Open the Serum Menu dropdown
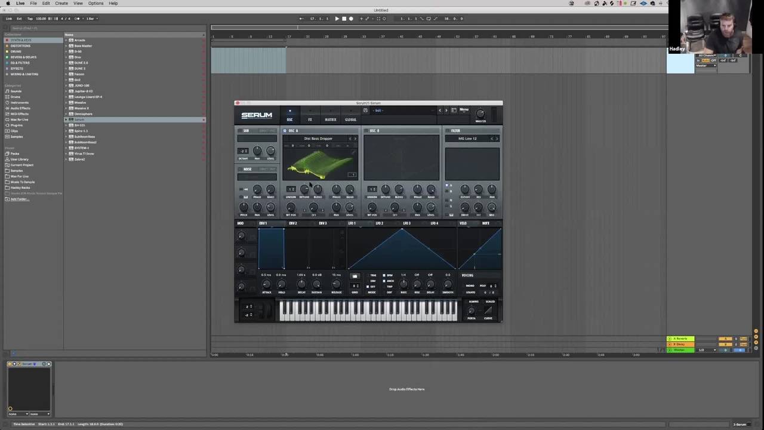Image resolution: width=764 pixels, height=430 pixels. [x=464, y=110]
